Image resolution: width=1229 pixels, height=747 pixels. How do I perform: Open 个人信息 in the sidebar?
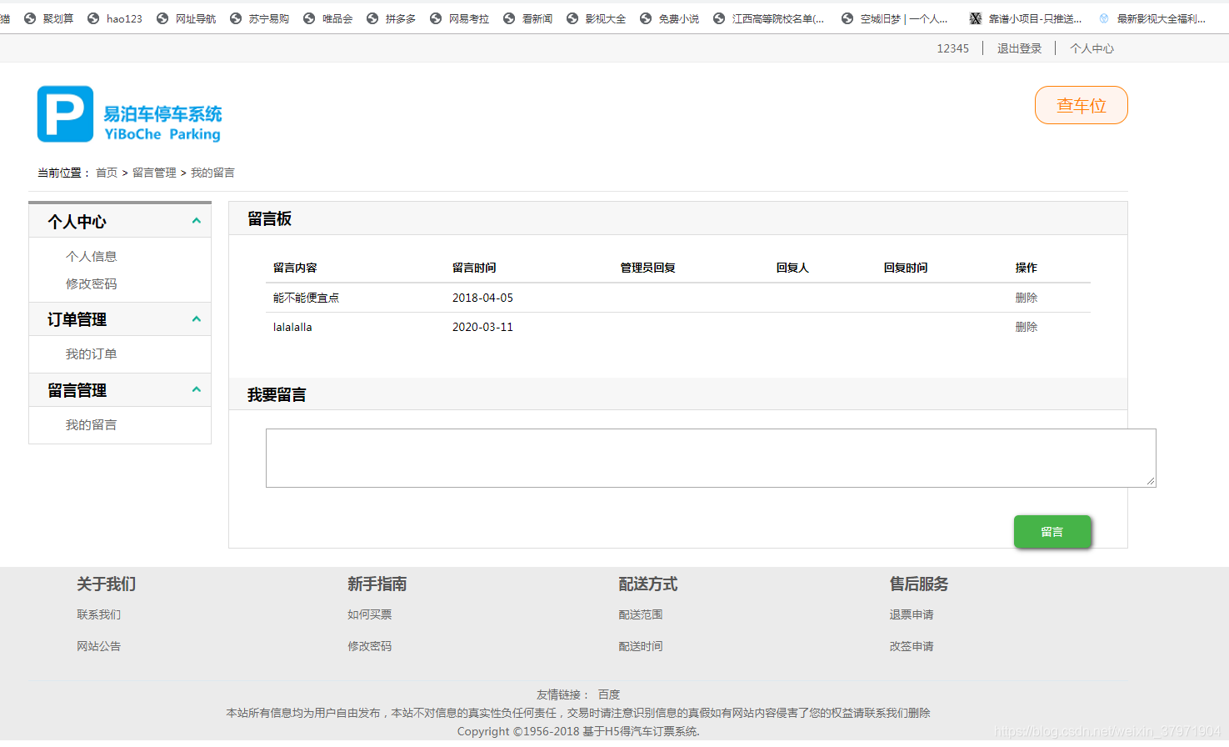tap(92, 257)
